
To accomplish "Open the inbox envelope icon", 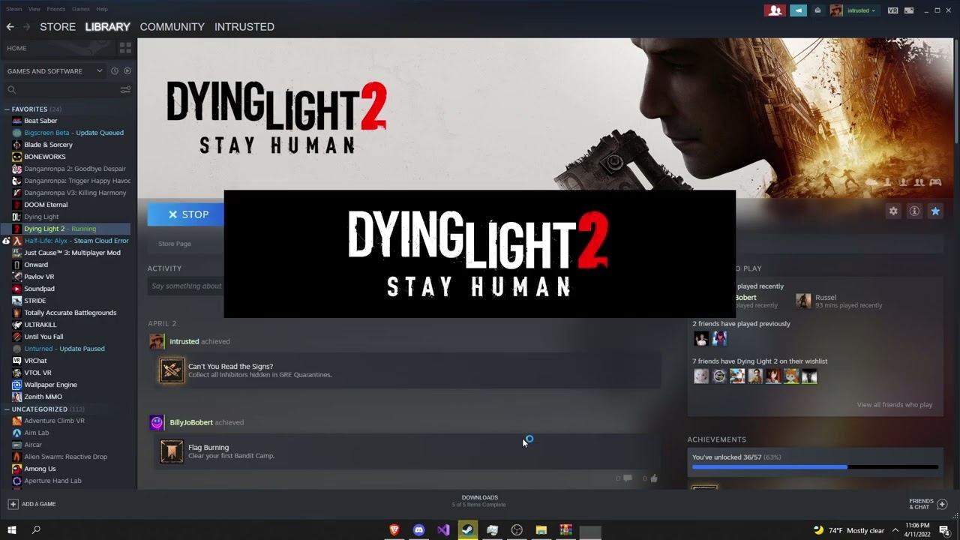I will (818, 10).
